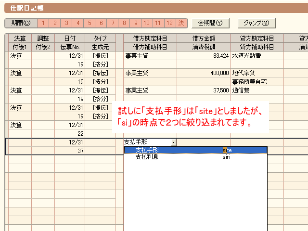
Task: Click 事業主貸 in the 400,000 row
Action: [x=150, y=73]
